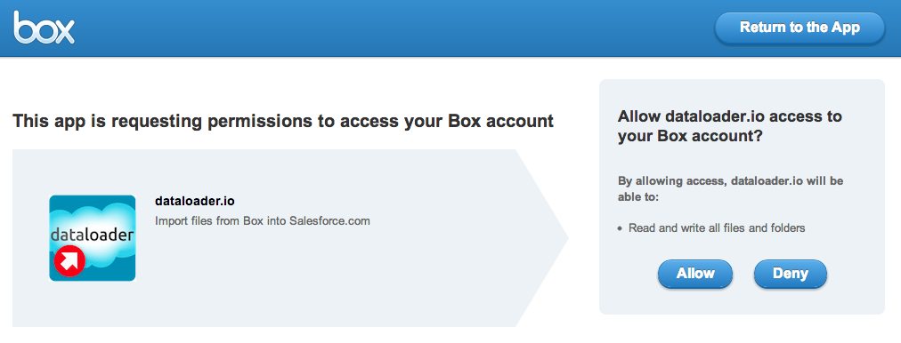Deny dataloader.io access to Box
Image resolution: width=901 pixels, height=343 pixels.
790,274
